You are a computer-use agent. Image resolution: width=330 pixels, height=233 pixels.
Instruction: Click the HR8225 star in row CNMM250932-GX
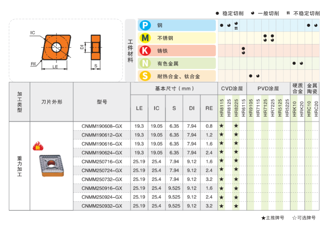(x=236, y=206)
